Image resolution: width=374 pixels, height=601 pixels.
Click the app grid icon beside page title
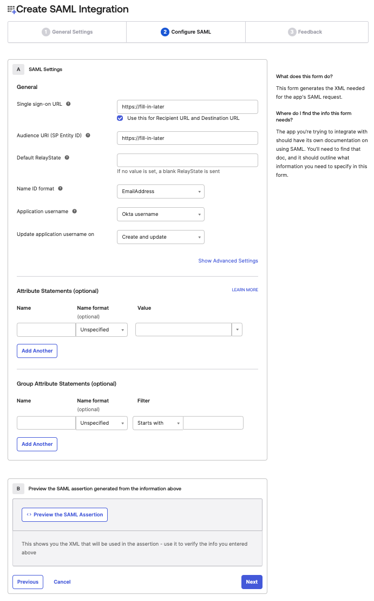pyautogui.click(x=11, y=10)
